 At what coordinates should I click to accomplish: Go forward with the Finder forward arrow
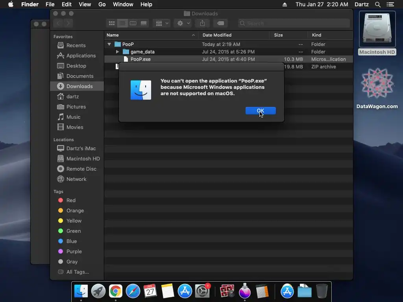pos(68,23)
